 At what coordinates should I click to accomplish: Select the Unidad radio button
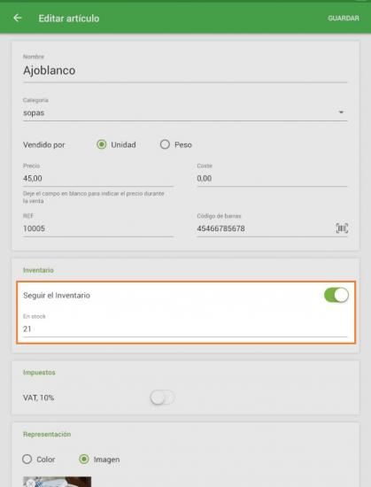pos(102,144)
